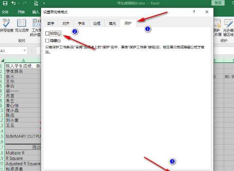Check the 隐藏(I) checkbox
Screen dimensions: 234x171
pyautogui.click(x=47, y=41)
